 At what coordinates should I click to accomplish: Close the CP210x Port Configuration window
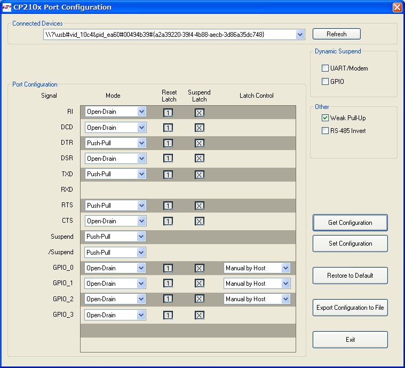click(397, 7)
